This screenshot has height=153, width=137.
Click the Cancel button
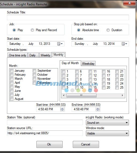(86, 144)
